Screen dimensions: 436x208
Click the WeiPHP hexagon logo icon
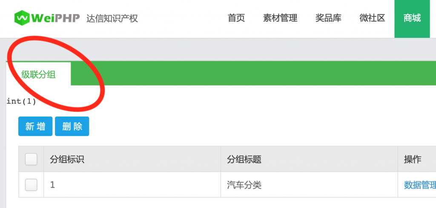pyautogui.click(x=22, y=18)
